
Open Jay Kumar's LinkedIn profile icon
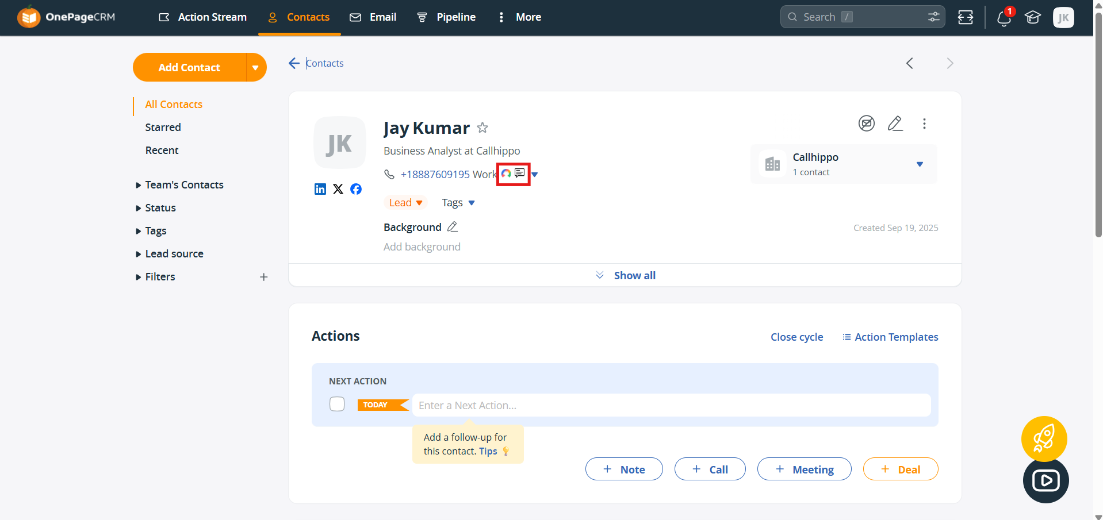click(x=320, y=189)
